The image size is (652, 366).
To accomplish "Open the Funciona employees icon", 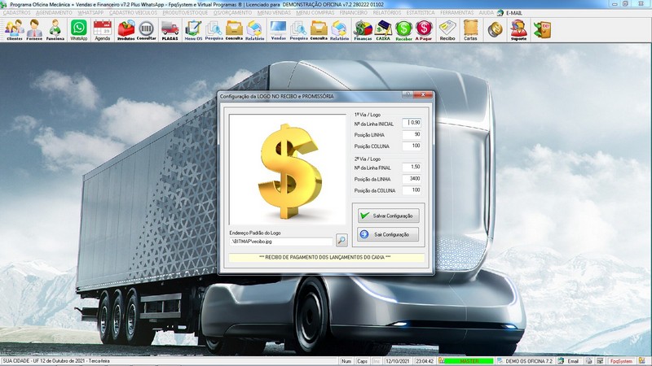I will 55,30.
